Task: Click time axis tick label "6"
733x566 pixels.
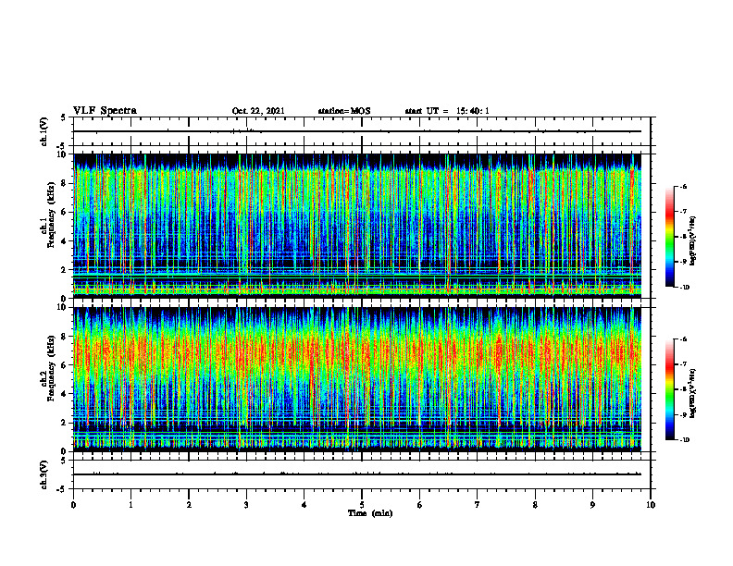Action: 420,505
